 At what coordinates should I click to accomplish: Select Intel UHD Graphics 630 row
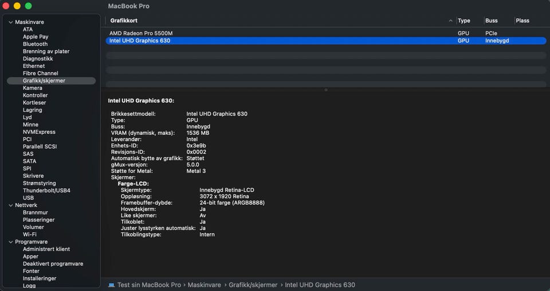pyautogui.click(x=326, y=41)
